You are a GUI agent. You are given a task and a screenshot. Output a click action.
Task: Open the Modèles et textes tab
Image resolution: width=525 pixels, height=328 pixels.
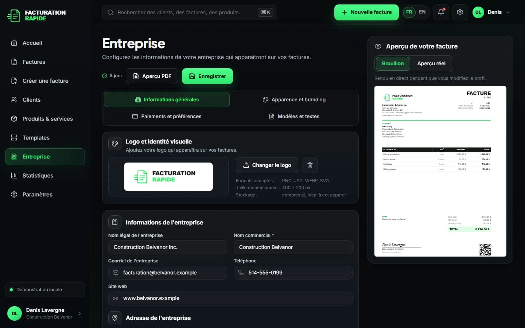click(294, 116)
